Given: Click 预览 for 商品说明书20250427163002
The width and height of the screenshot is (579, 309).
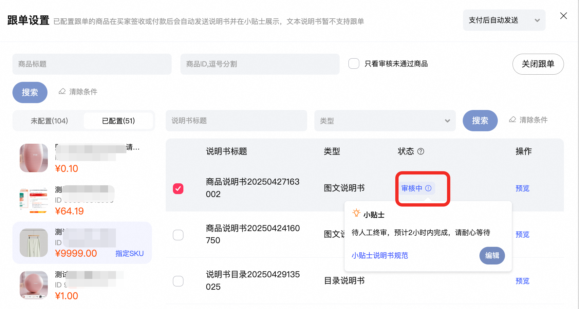Looking at the screenshot, I should pyautogui.click(x=522, y=188).
